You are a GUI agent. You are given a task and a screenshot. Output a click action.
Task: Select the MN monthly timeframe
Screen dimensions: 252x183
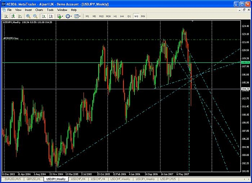pos(143,16)
